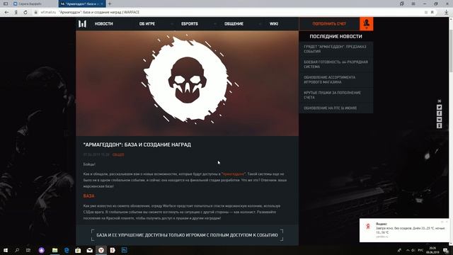
Task: Bookmark this page with the bookmark icon
Action: pos(432,12)
